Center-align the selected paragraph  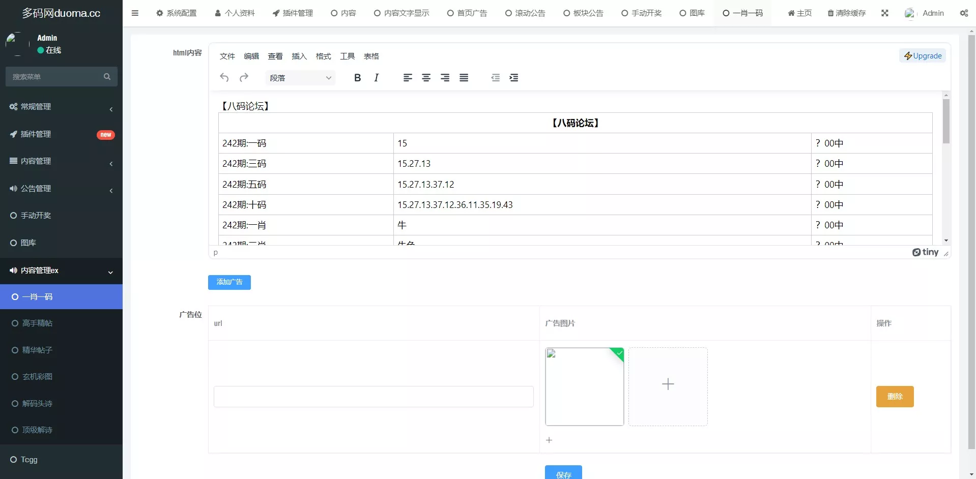[x=426, y=77]
